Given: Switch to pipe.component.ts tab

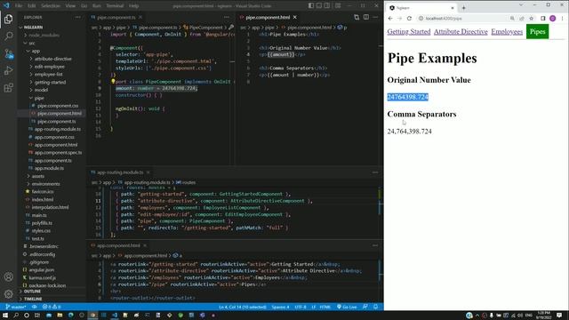Looking at the screenshot, I should pyautogui.click(x=116, y=17).
